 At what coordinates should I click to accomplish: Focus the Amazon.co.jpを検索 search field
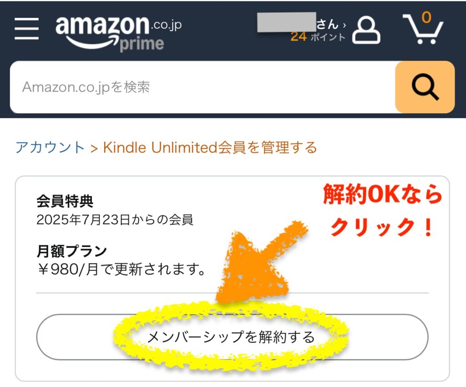pyautogui.click(x=203, y=87)
